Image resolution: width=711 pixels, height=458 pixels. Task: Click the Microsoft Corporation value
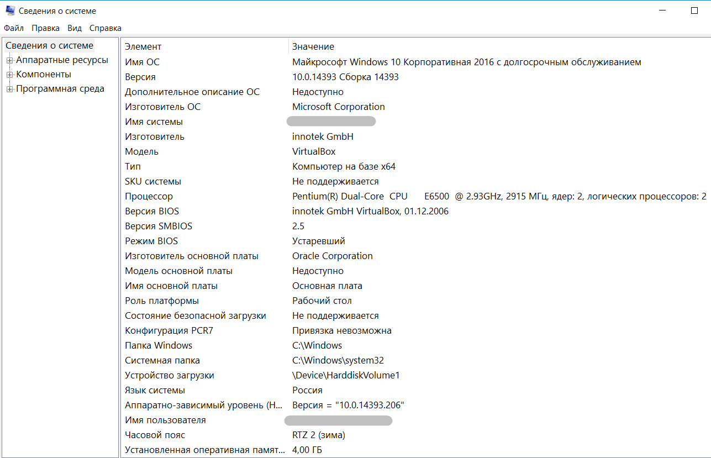pyautogui.click(x=339, y=107)
